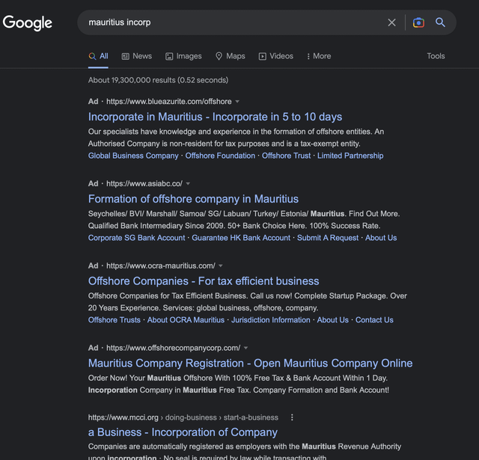Switch to the News tab

pyautogui.click(x=137, y=56)
